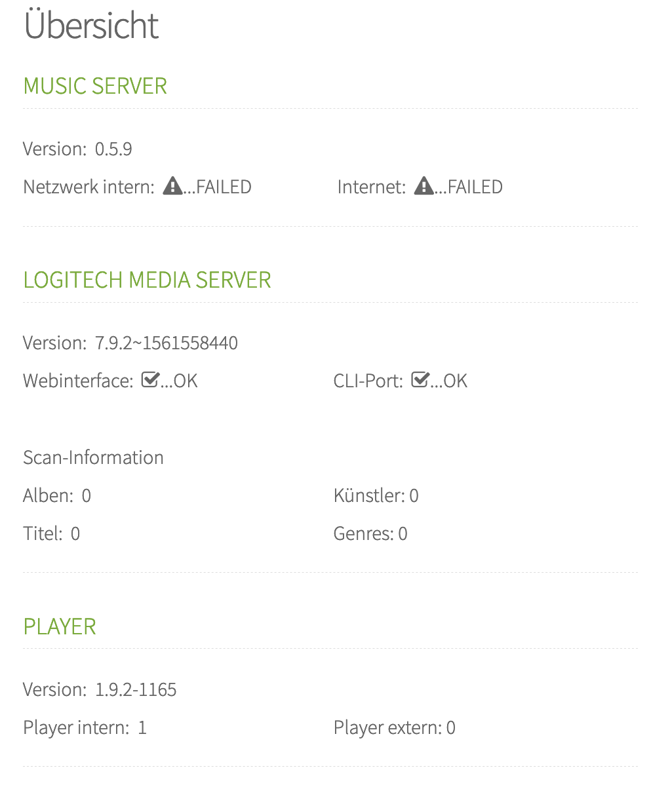Click the Webinterface label
670x789 pixels.
(x=78, y=381)
